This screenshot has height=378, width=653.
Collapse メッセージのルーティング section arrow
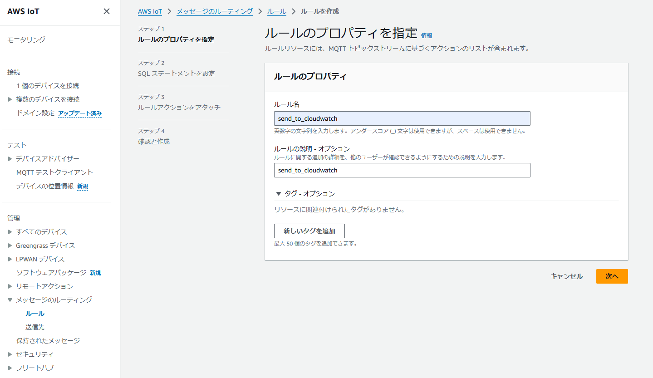click(10, 300)
